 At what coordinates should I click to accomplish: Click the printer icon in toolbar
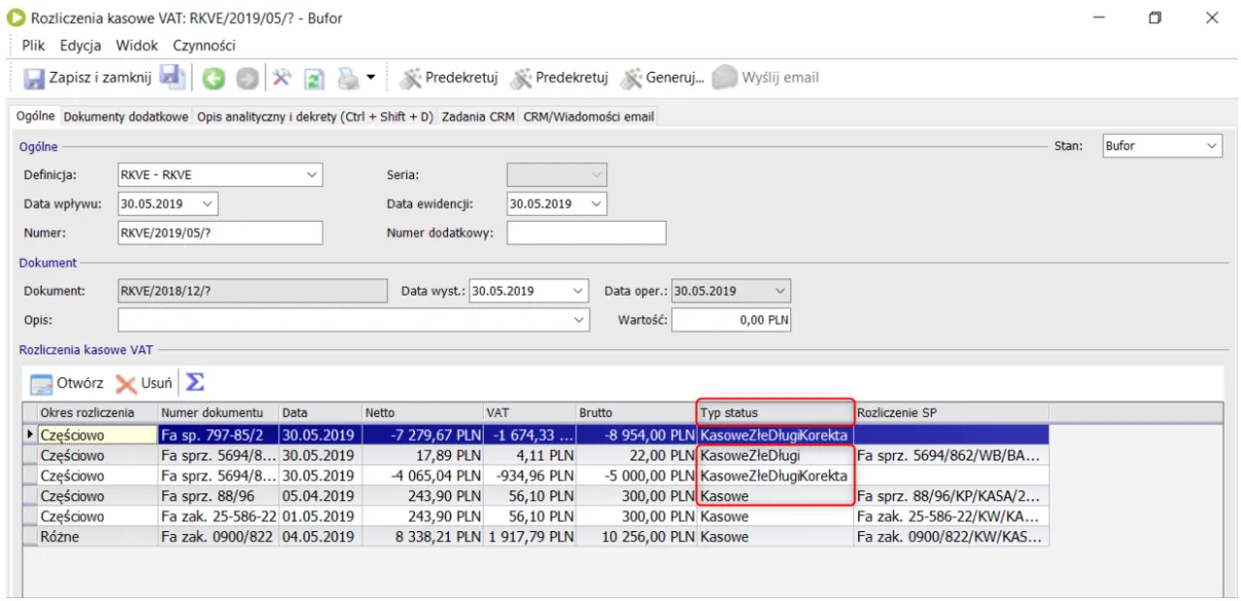pos(348,78)
